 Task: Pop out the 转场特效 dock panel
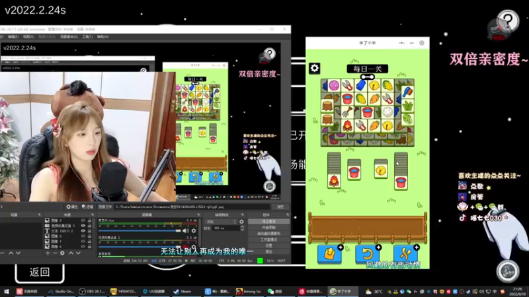[x=242, y=215]
